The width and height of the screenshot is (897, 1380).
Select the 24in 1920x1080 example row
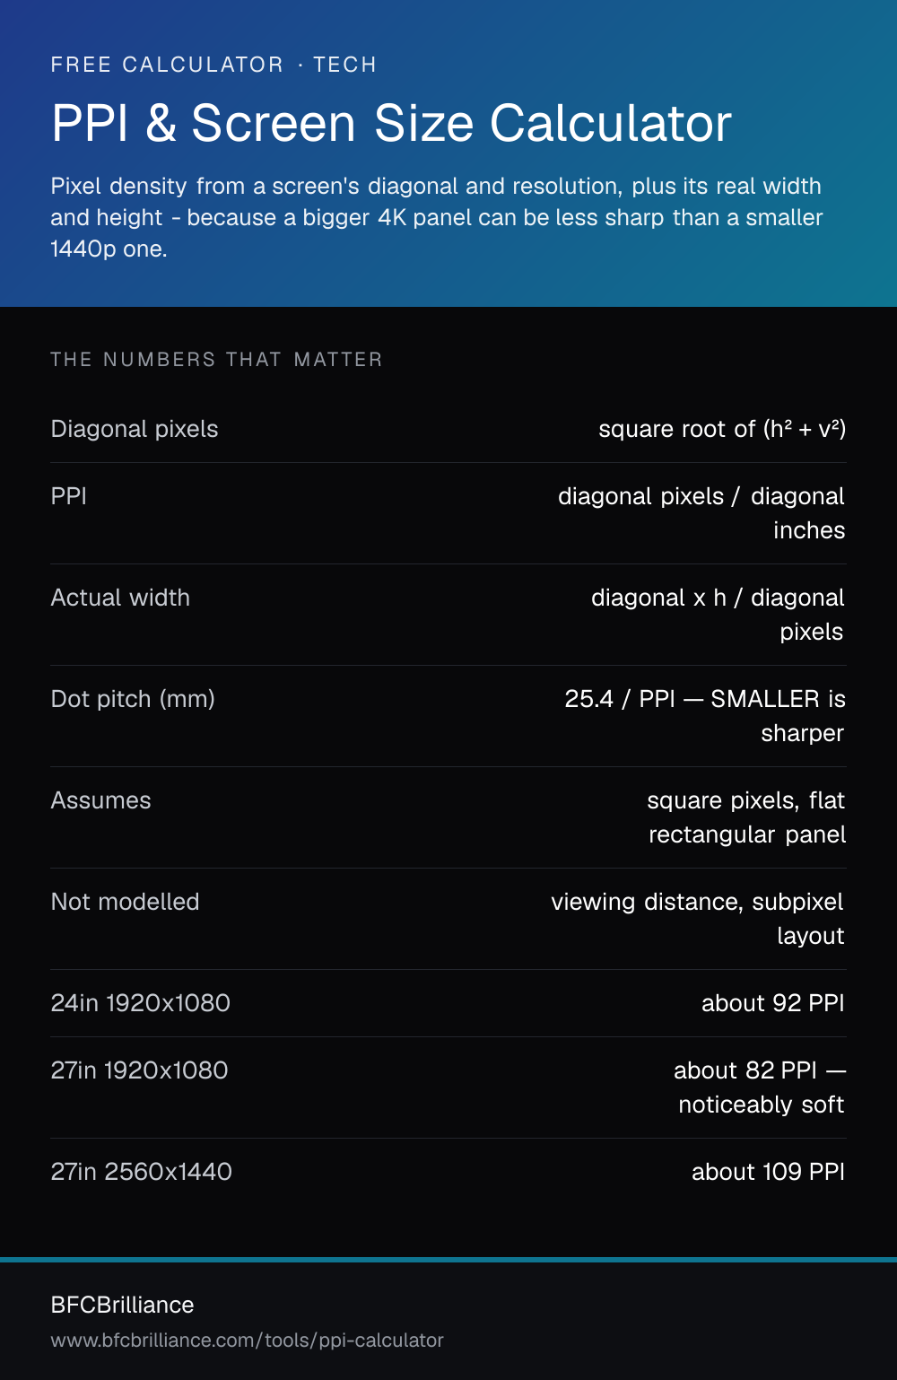pos(448,1003)
